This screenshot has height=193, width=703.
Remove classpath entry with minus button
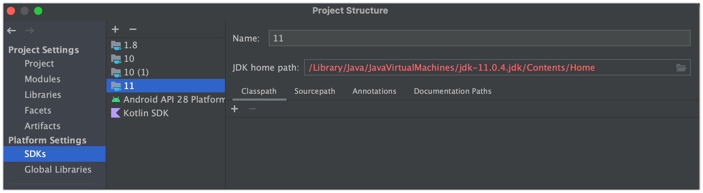click(x=252, y=109)
